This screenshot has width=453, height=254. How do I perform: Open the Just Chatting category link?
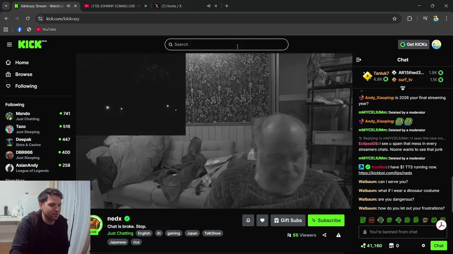coord(120,233)
